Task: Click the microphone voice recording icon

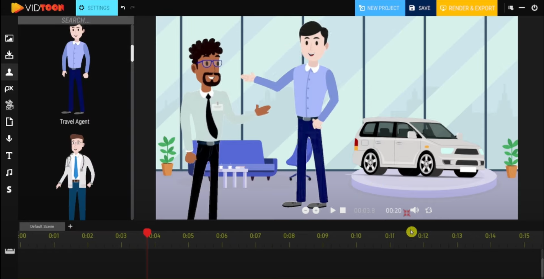Action: pyautogui.click(x=9, y=139)
